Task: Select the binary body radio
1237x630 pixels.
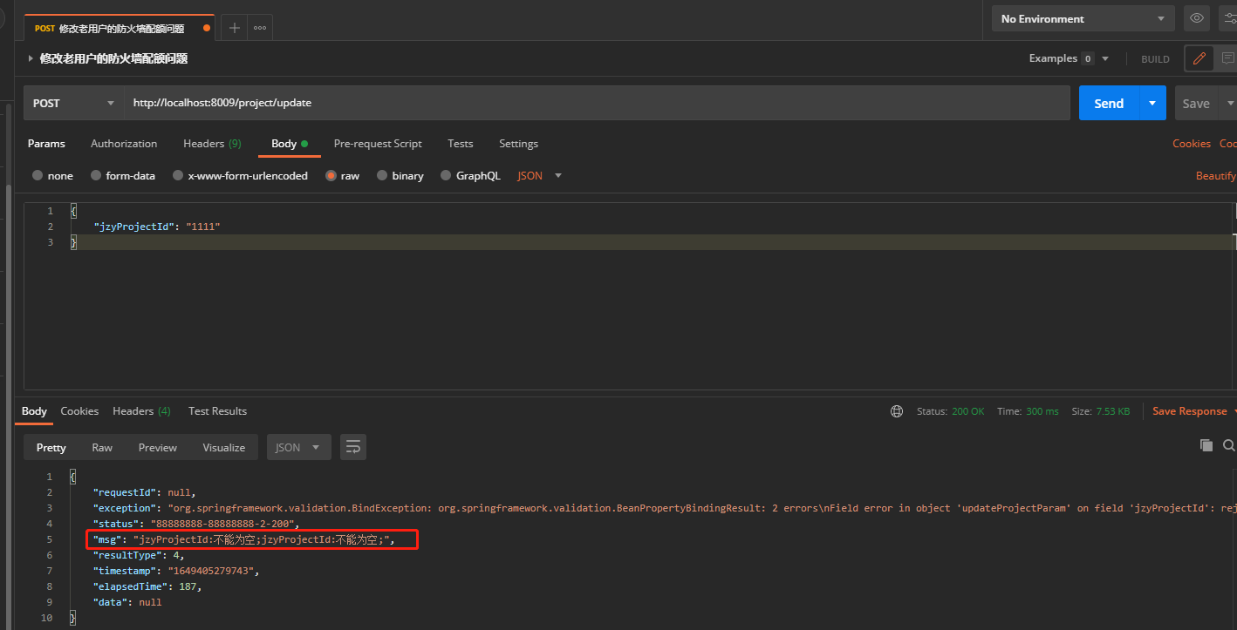Action: coord(382,175)
